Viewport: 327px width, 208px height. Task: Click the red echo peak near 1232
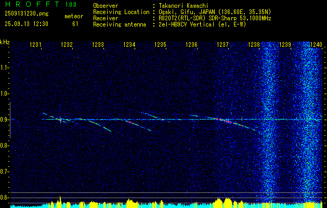point(60,120)
